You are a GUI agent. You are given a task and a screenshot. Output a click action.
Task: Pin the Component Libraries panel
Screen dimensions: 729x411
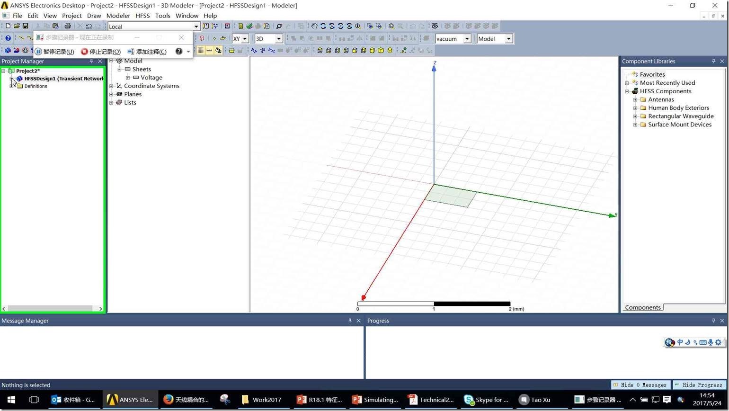713,61
